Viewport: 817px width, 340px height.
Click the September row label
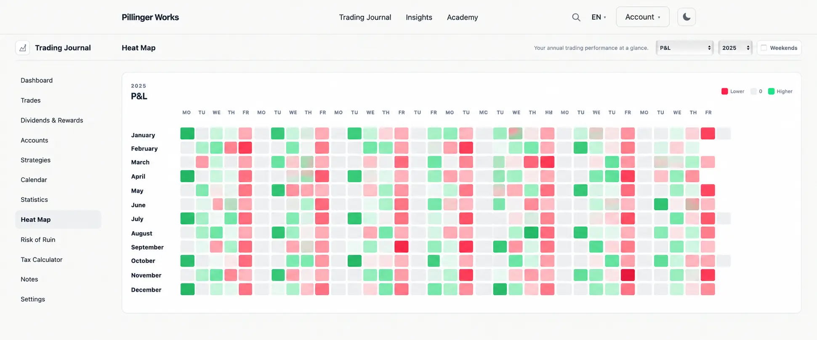(x=147, y=247)
